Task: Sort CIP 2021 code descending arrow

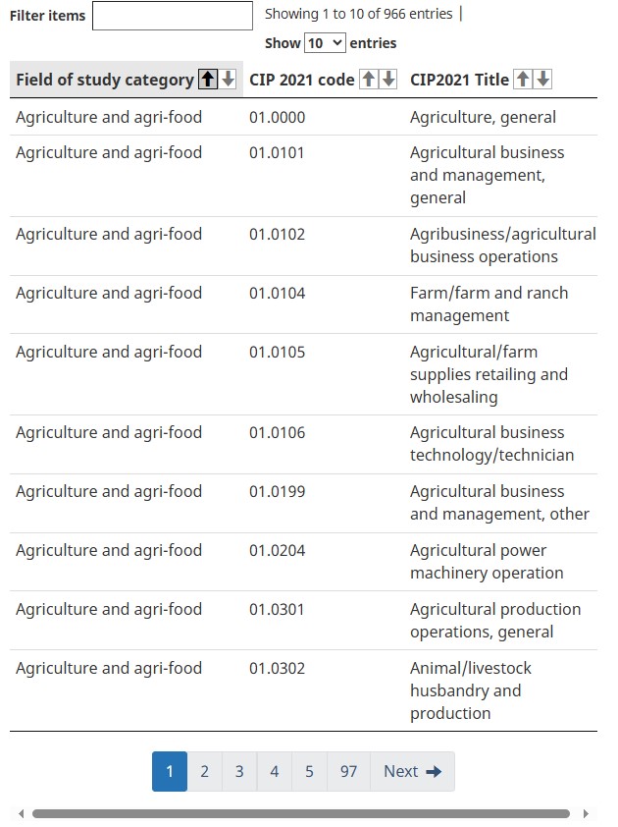Action: coord(388,80)
